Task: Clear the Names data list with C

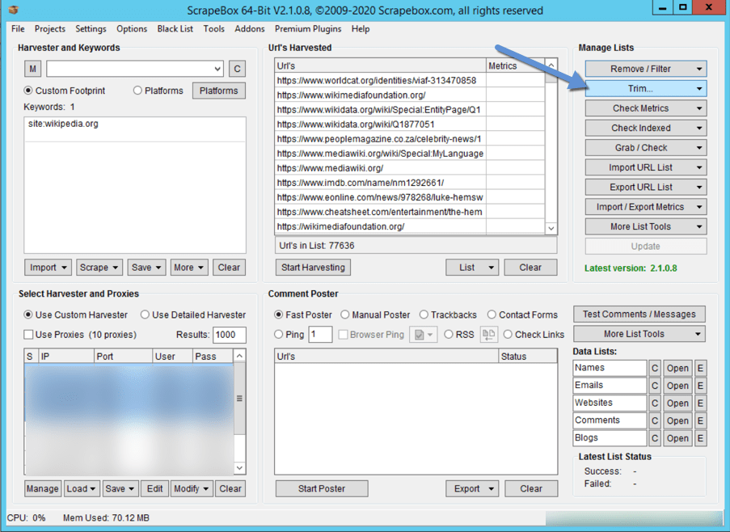Action: [655, 368]
